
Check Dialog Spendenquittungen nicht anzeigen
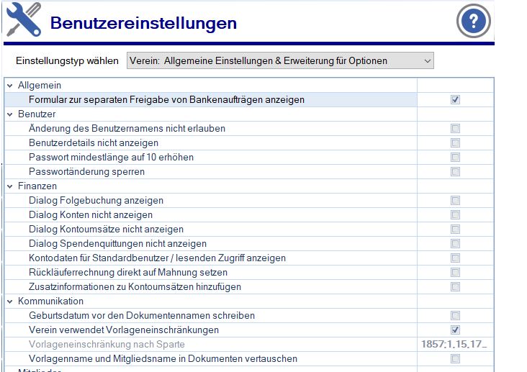click(x=455, y=244)
